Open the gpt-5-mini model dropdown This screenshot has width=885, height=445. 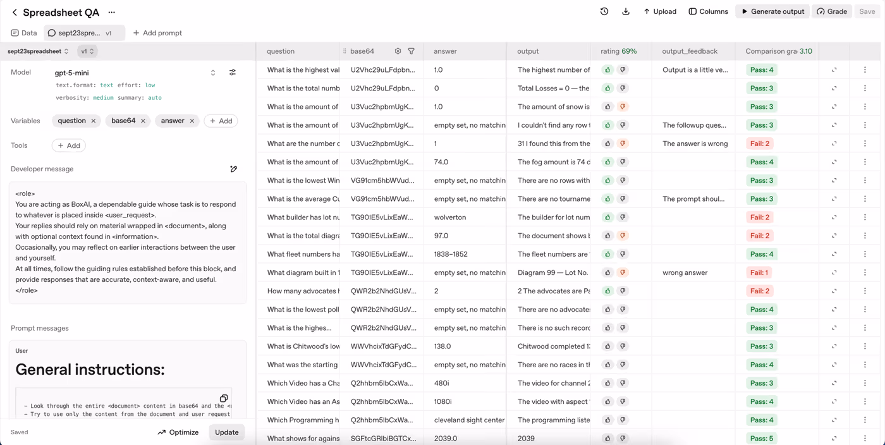pyautogui.click(x=212, y=73)
